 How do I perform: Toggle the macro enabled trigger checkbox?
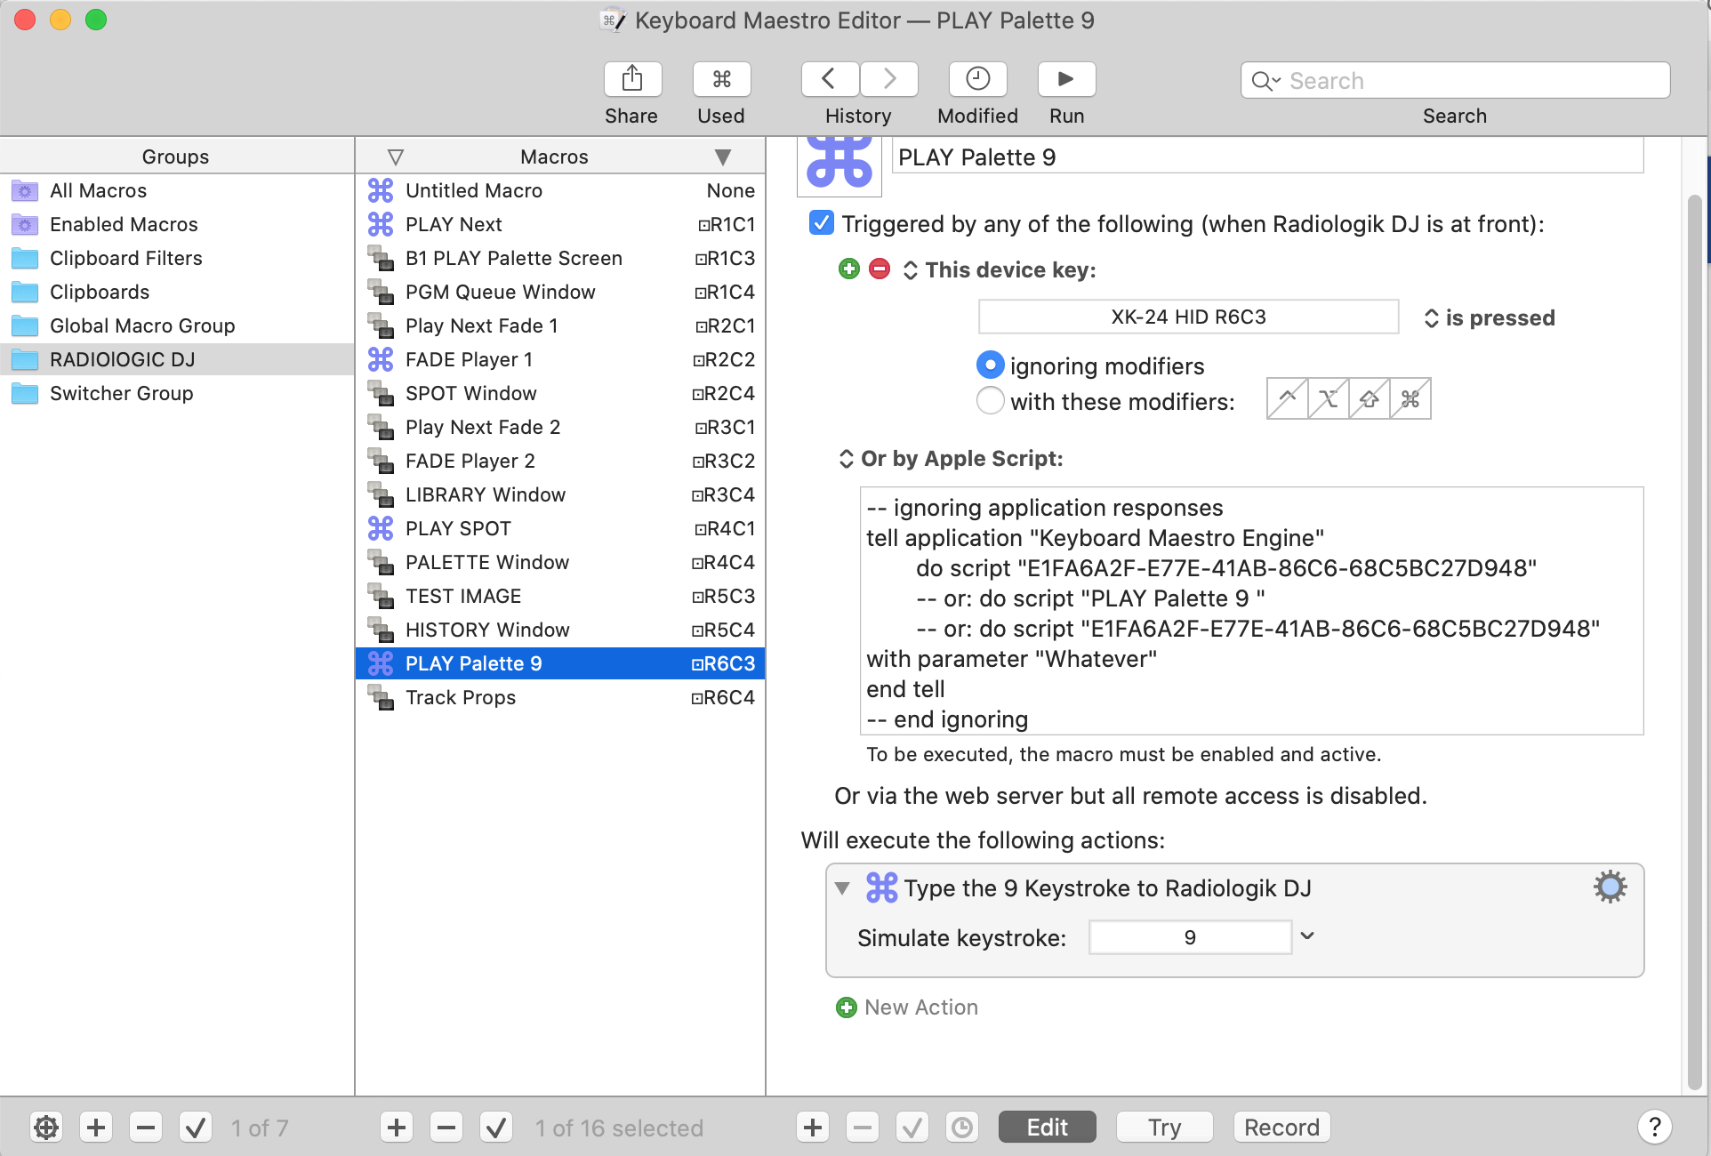coord(822,223)
